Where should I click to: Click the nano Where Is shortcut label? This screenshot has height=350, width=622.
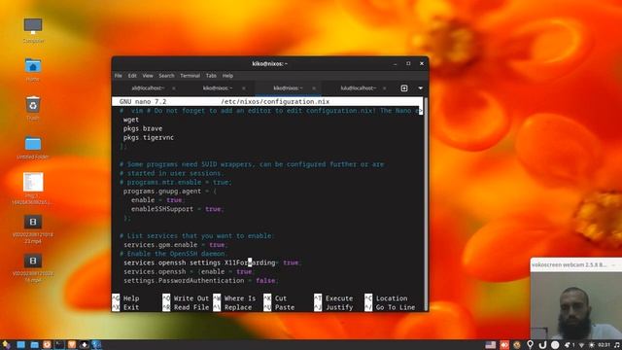coord(240,298)
